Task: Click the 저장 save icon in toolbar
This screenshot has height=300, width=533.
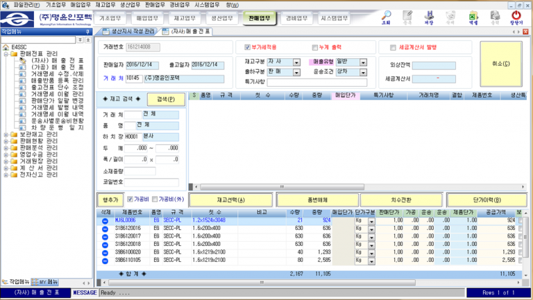Action: 428,15
